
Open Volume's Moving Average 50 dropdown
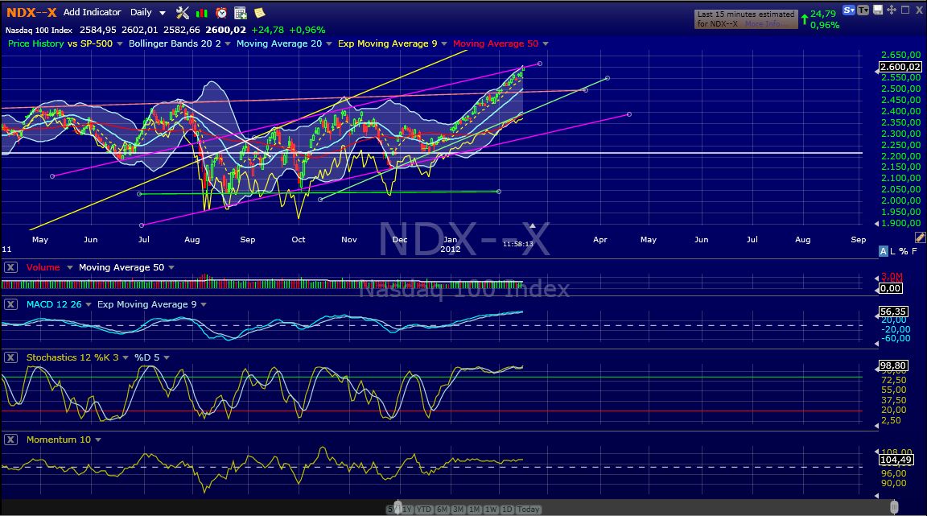(x=171, y=267)
